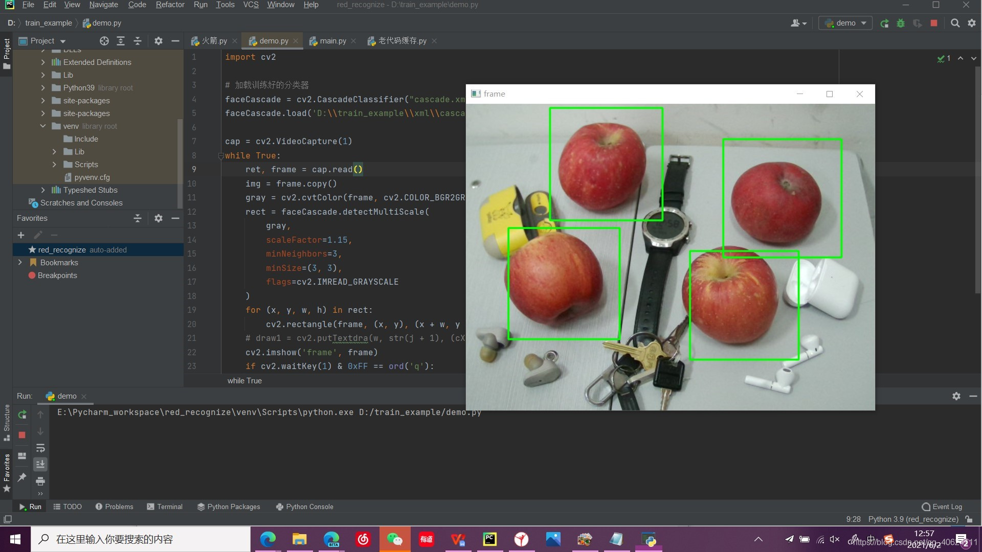Switch to the main.py editor tab

pos(332,41)
